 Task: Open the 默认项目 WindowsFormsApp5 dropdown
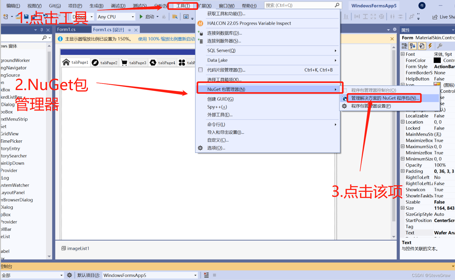click(x=150, y=275)
